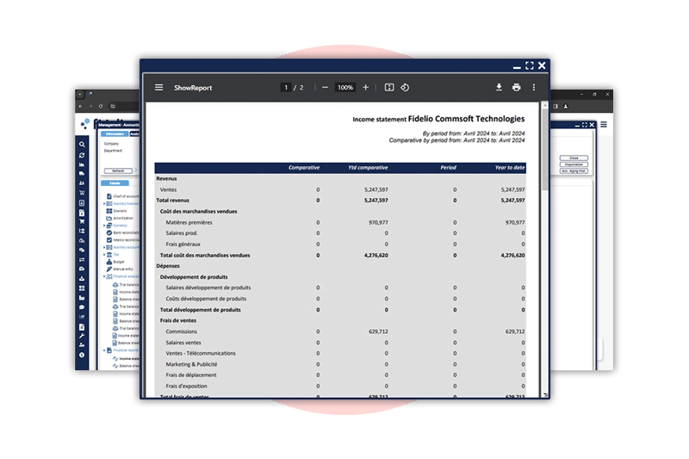Viewport: 689px width, 459px height.
Task: Open the Scenario tree item
Action: point(117,211)
